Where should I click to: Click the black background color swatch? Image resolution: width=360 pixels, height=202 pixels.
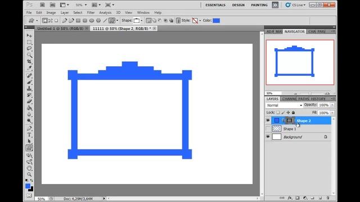[31, 189]
